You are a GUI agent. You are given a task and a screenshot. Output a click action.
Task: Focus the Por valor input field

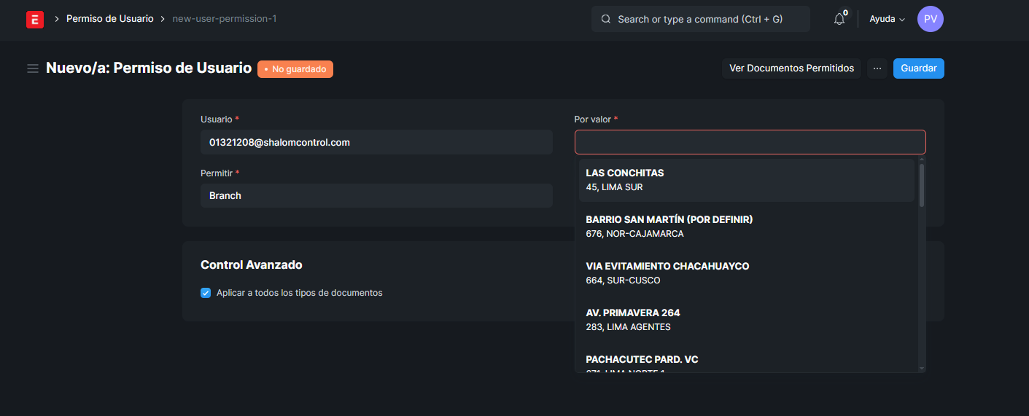pos(750,142)
